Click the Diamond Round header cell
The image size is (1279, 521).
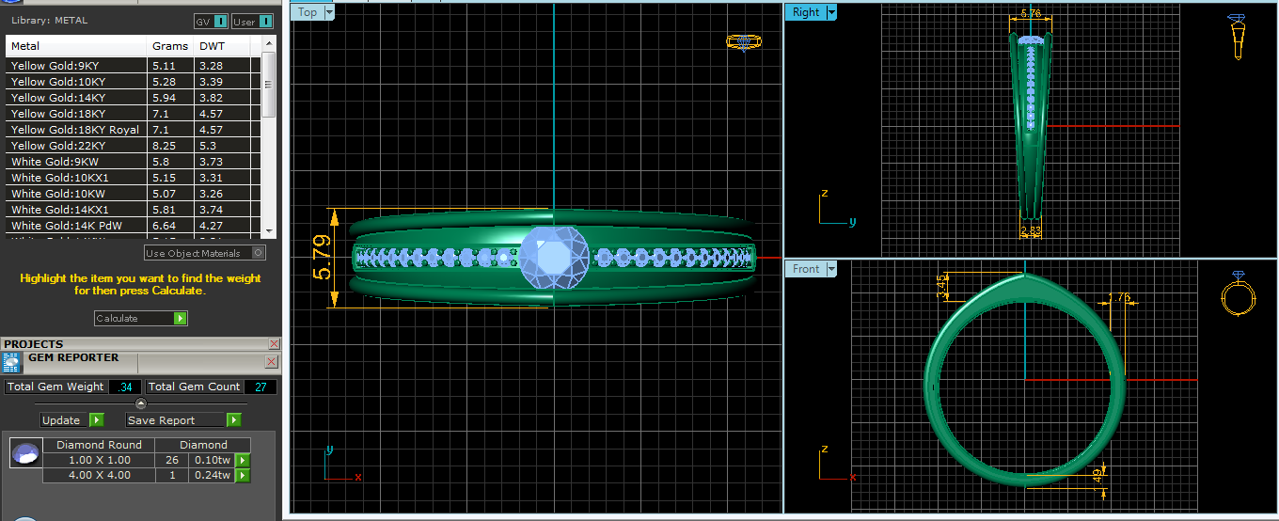(x=99, y=445)
